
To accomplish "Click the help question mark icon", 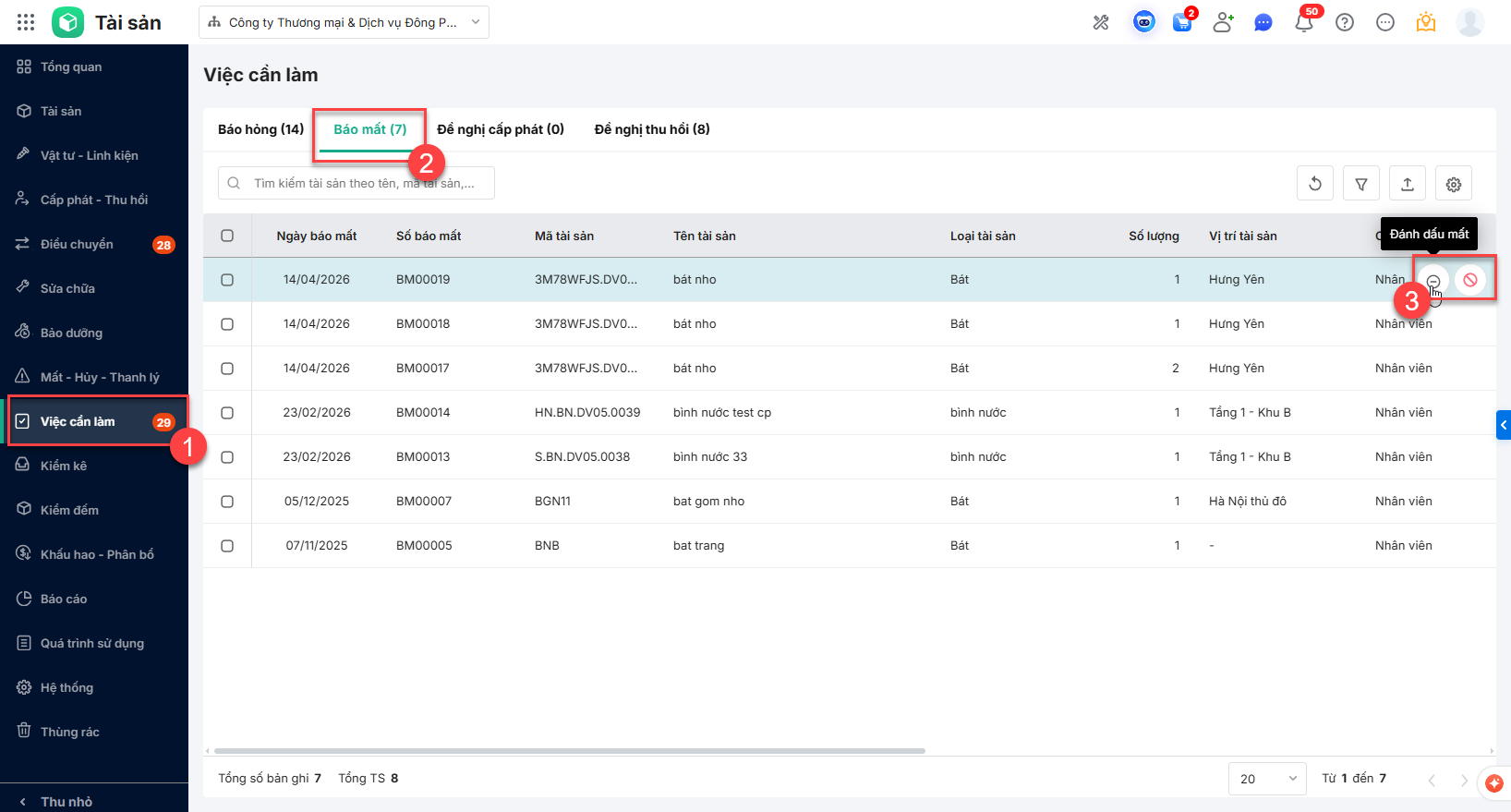I will (x=1344, y=22).
